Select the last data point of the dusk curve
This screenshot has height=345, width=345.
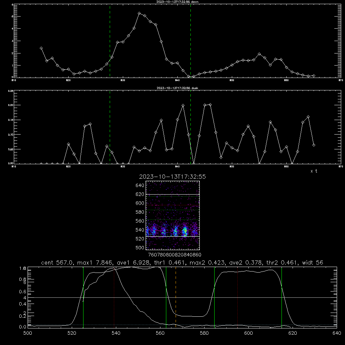[314, 145]
